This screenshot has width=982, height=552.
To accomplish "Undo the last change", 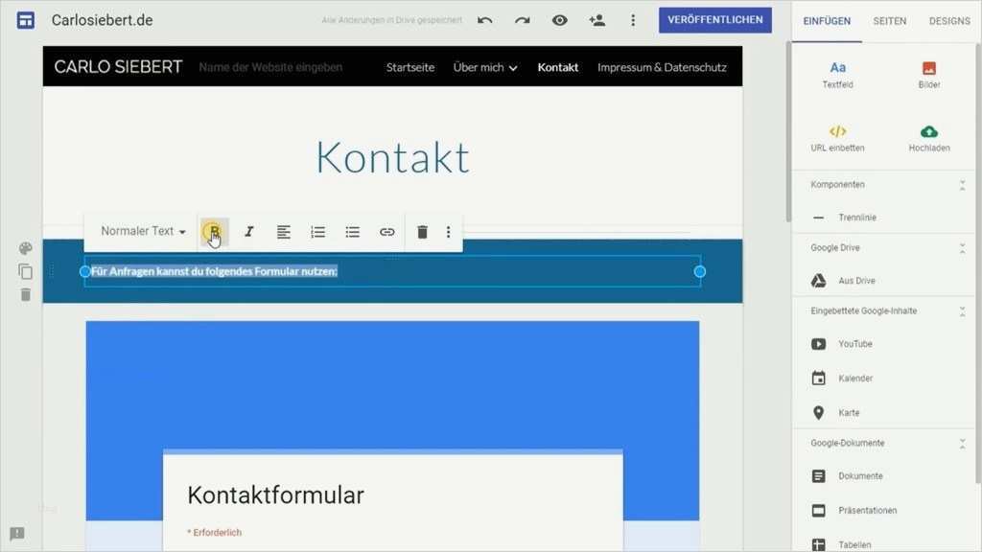I will point(484,20).
